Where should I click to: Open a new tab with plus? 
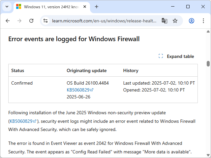pyautogui.click(x=97, y=7)
